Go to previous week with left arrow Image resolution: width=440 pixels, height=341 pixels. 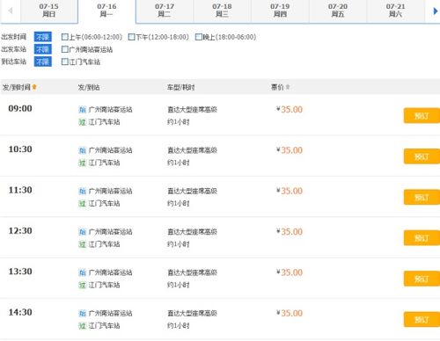pos(11,11)
